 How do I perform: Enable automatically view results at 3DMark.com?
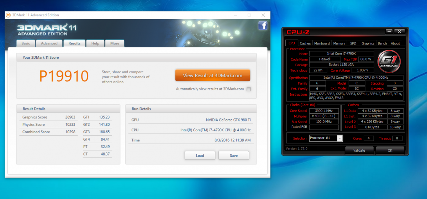point(249,89)
